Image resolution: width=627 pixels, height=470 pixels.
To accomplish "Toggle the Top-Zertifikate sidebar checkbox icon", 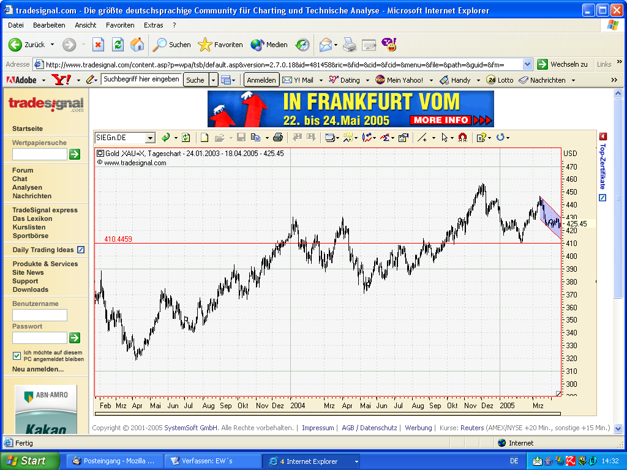I will 603,198.
